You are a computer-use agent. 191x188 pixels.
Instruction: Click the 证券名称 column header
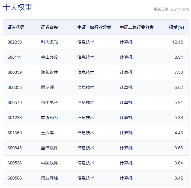tap(49, 27)
